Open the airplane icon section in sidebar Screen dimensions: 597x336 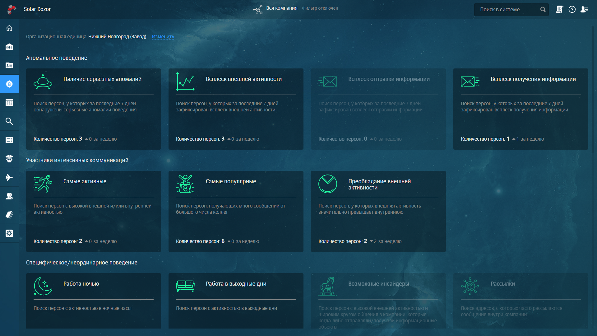pyautogui.click(x=9, y=177)
